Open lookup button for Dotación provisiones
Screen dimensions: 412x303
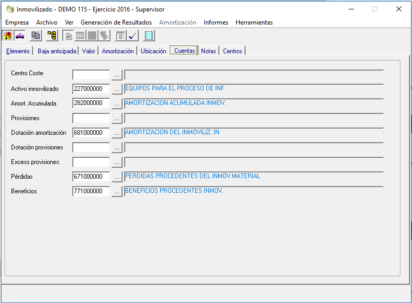(117, 148)
